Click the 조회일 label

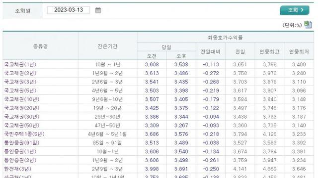(x=23, y=10)
